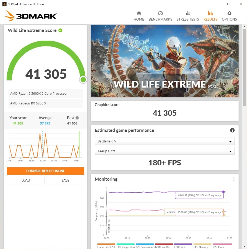Open the OPTIONS tab
This screenshot has height=249, width=247.
click(x=229, y=16)
